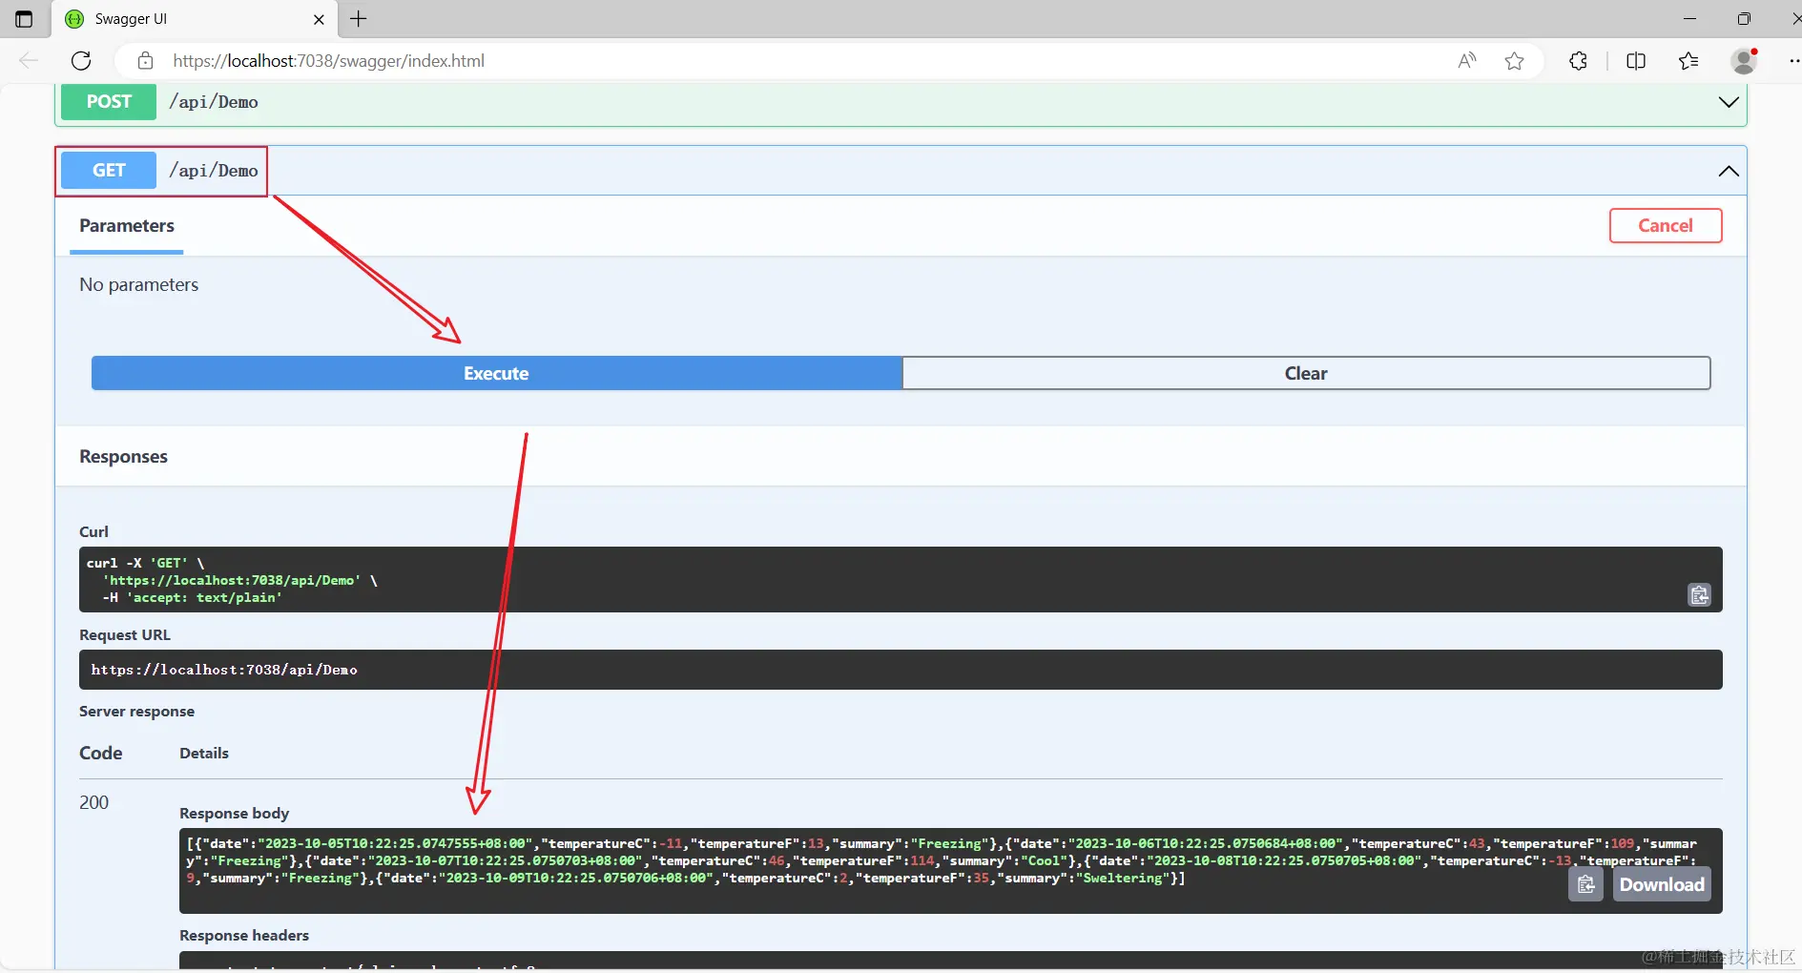Open the Favorites list
Image resolution: width=1802 pixels, height=973 pixels.
point(1688,61)
